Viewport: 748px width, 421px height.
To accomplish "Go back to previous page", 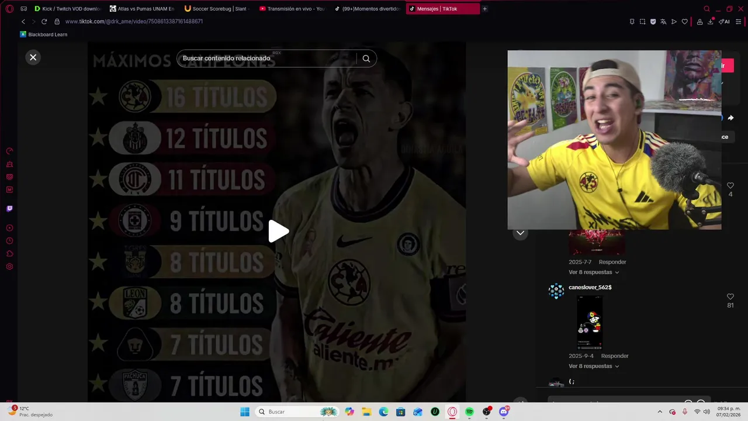I will pyautogui.click(x=23, y=22).
